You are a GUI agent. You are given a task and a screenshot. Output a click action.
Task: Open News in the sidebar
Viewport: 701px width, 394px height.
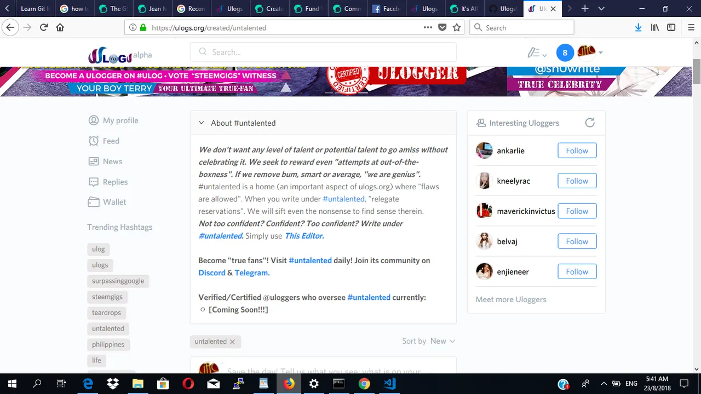click(105, 161)
